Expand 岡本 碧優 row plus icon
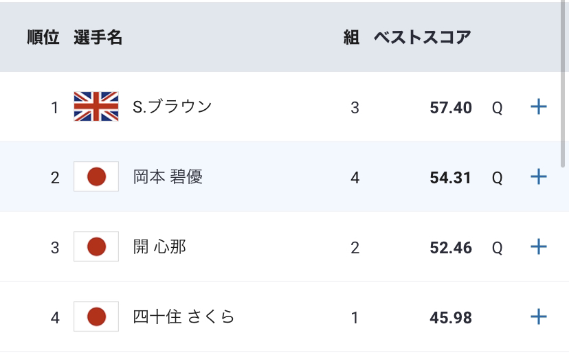Viewport: 569px width, 357px height. tap(539, 176)
